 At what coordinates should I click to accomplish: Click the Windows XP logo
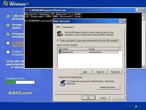tap(16, 4)
